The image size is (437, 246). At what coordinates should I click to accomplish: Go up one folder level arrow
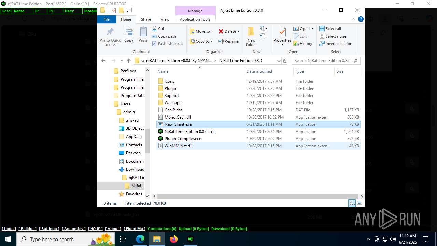(x=128, y=61)
